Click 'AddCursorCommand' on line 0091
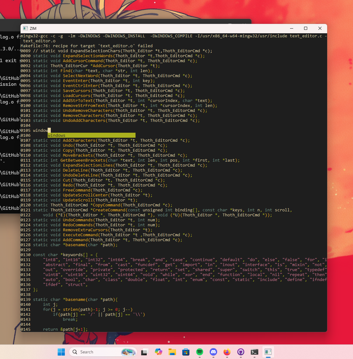Image resolution: width=353 pixels, height=359 pixels. [x=83, y=61]
